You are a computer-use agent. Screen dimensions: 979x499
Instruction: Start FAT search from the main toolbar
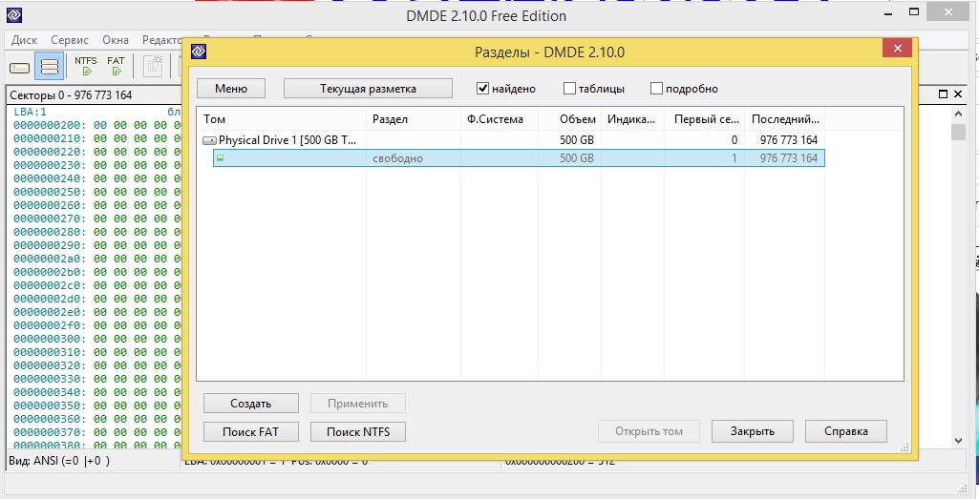coord(117,66)
